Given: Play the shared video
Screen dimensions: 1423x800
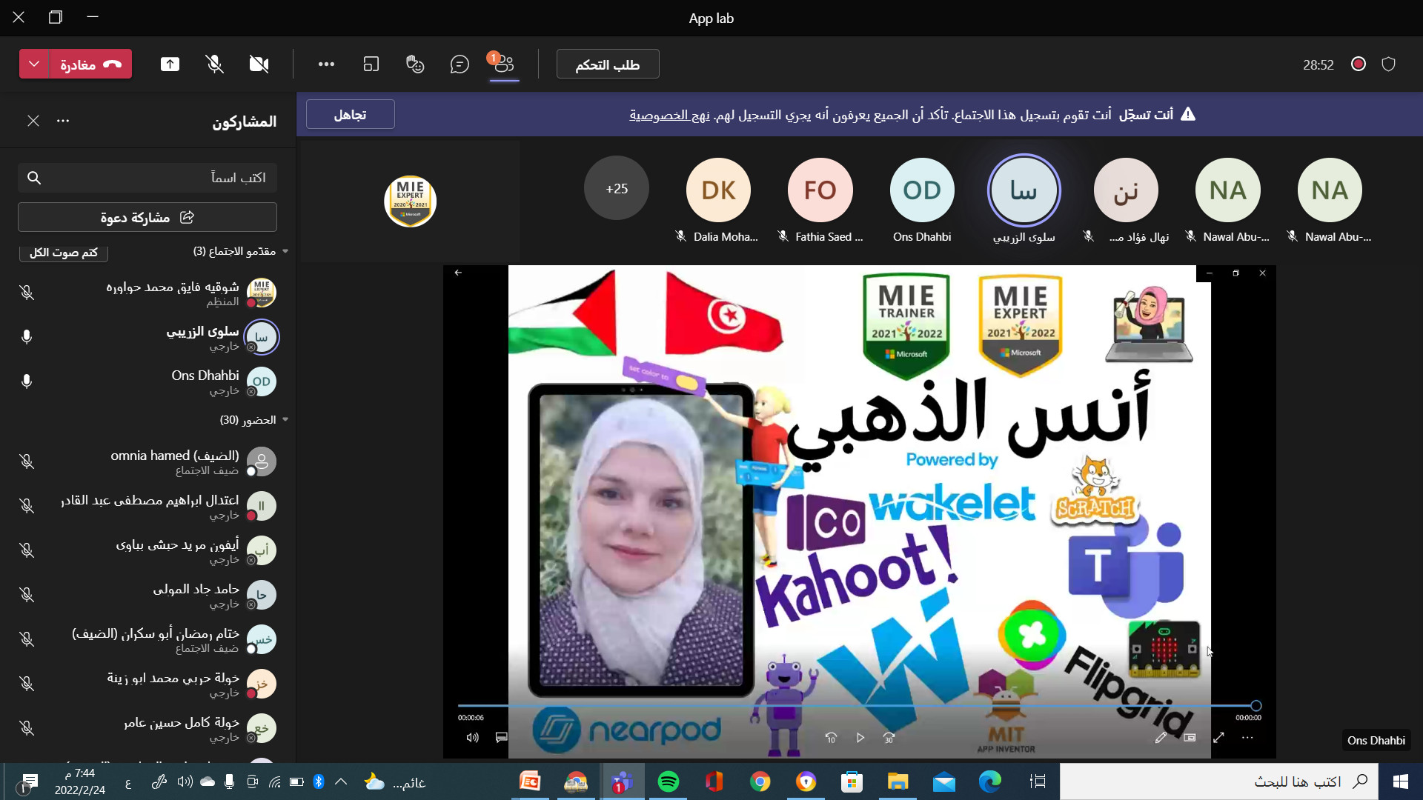Looking at the screenshot, I should (x=860, y=738).
